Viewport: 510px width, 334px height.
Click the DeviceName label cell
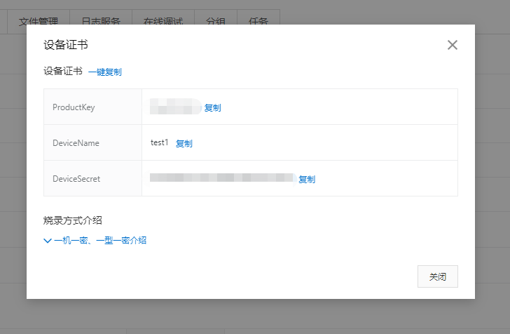click(92, 142)
